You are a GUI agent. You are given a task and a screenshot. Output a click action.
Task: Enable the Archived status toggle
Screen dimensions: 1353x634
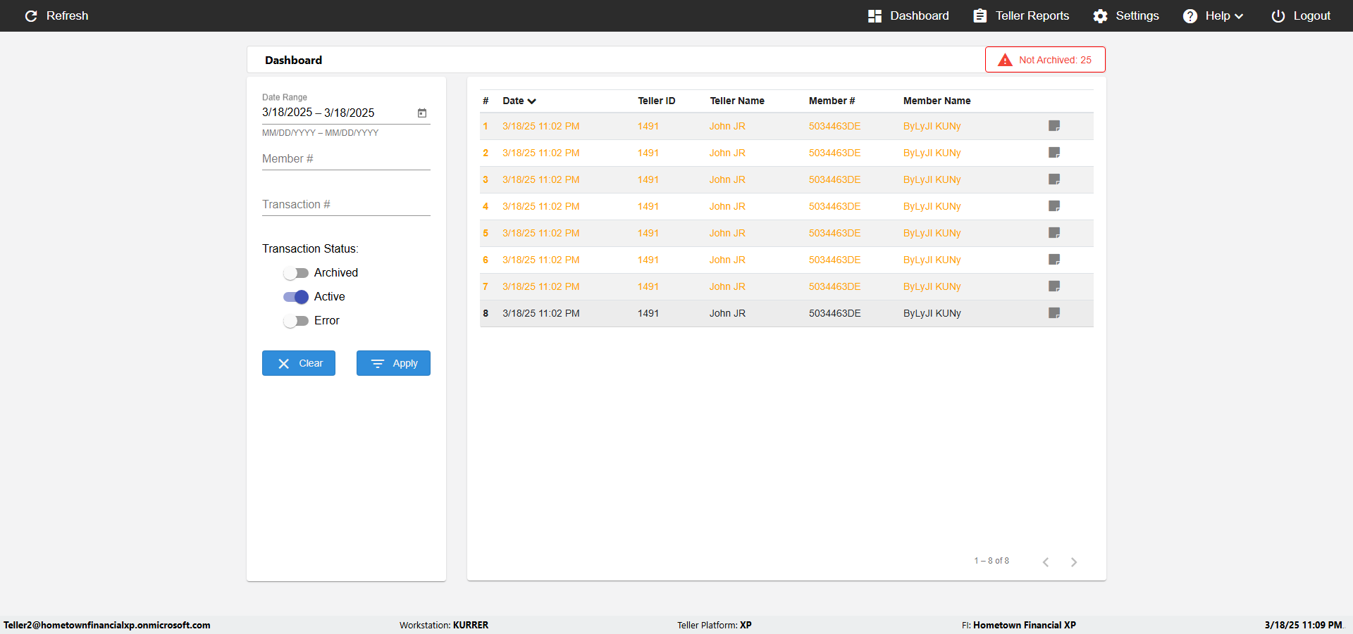pyautogui.click(x=296, y=273)
